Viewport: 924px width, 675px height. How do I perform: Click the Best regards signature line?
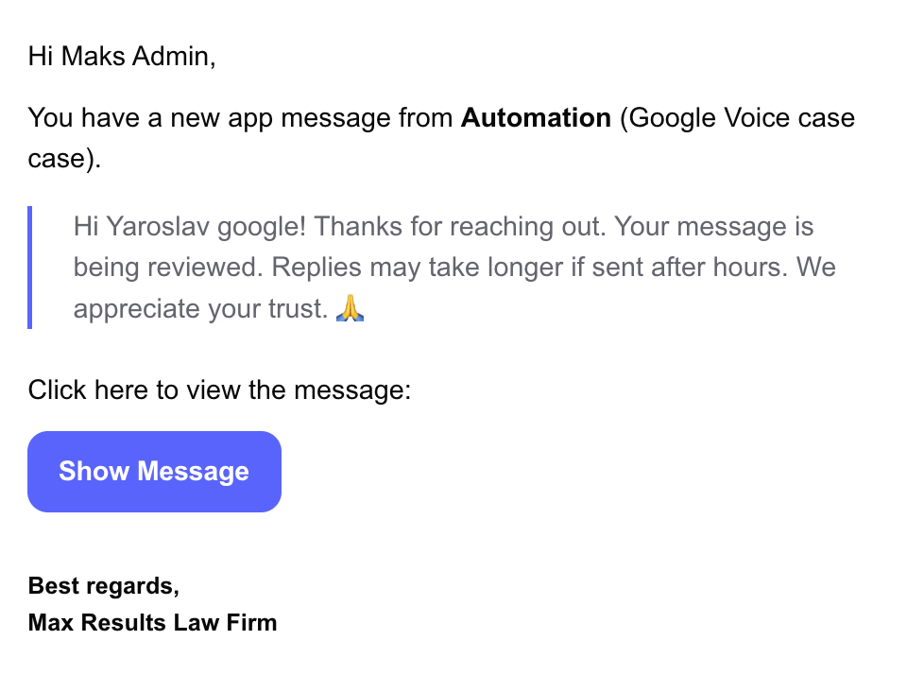tap(103, 586)
